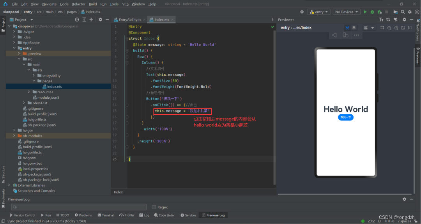Go back with triangle in previewer
The height and width of the screenshot is (224, 421).
click(x=334, y=35)
